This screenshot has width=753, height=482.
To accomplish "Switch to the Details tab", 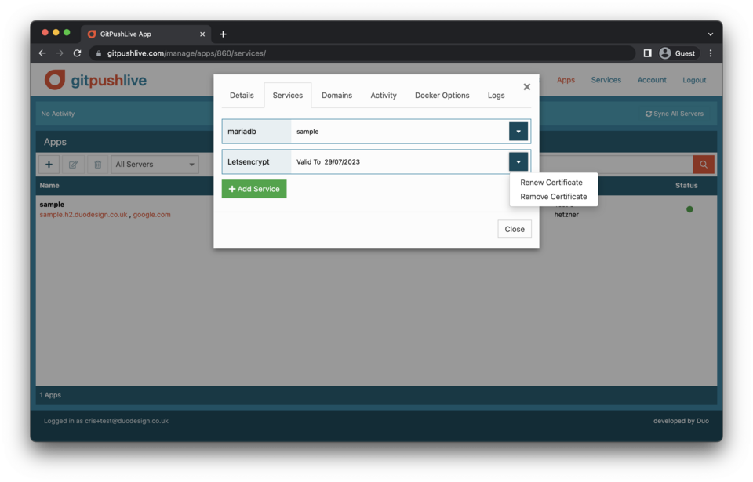I will 242,95.
